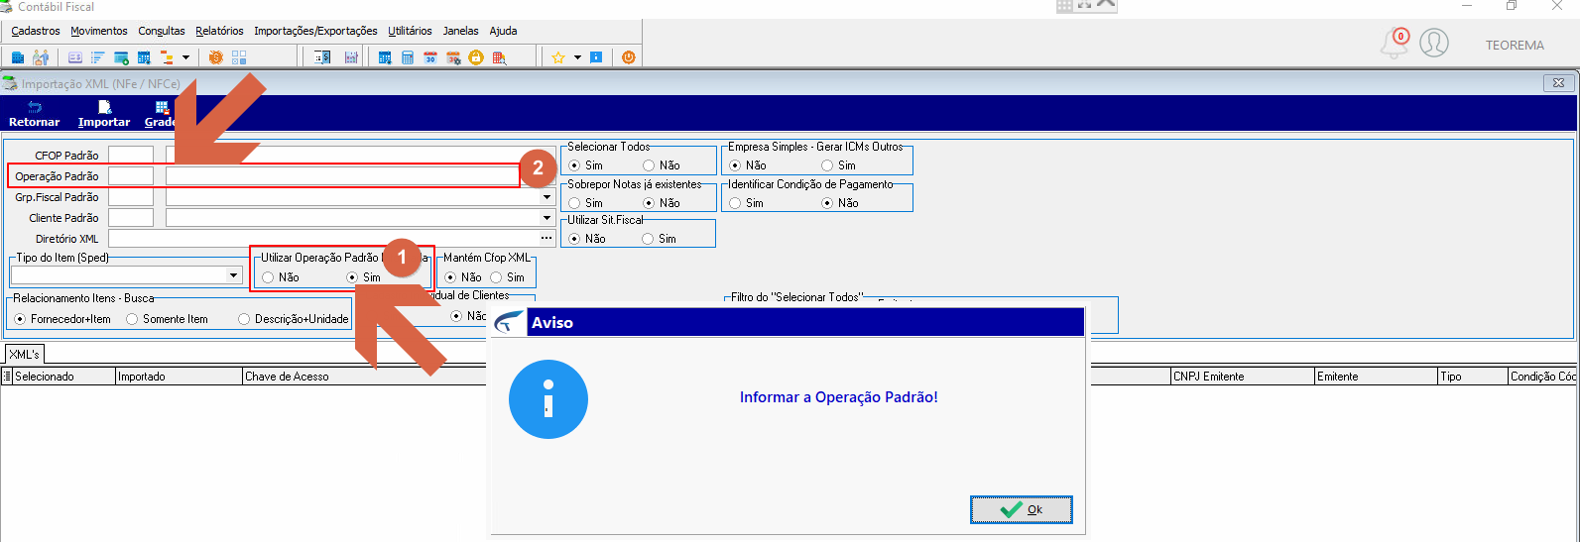Open the Tipo do Item (Sped) dropdown
This screenshot has width=1580, height=542.
click(234, 275)
